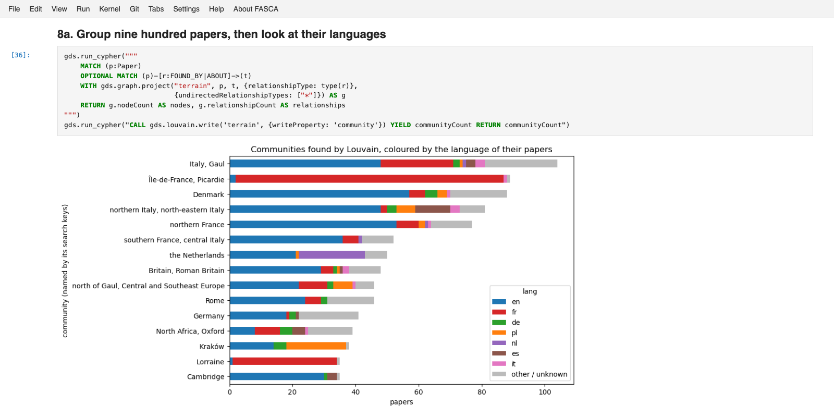
Task: Click the 'Denmark' community label
Action: (208, 194)
